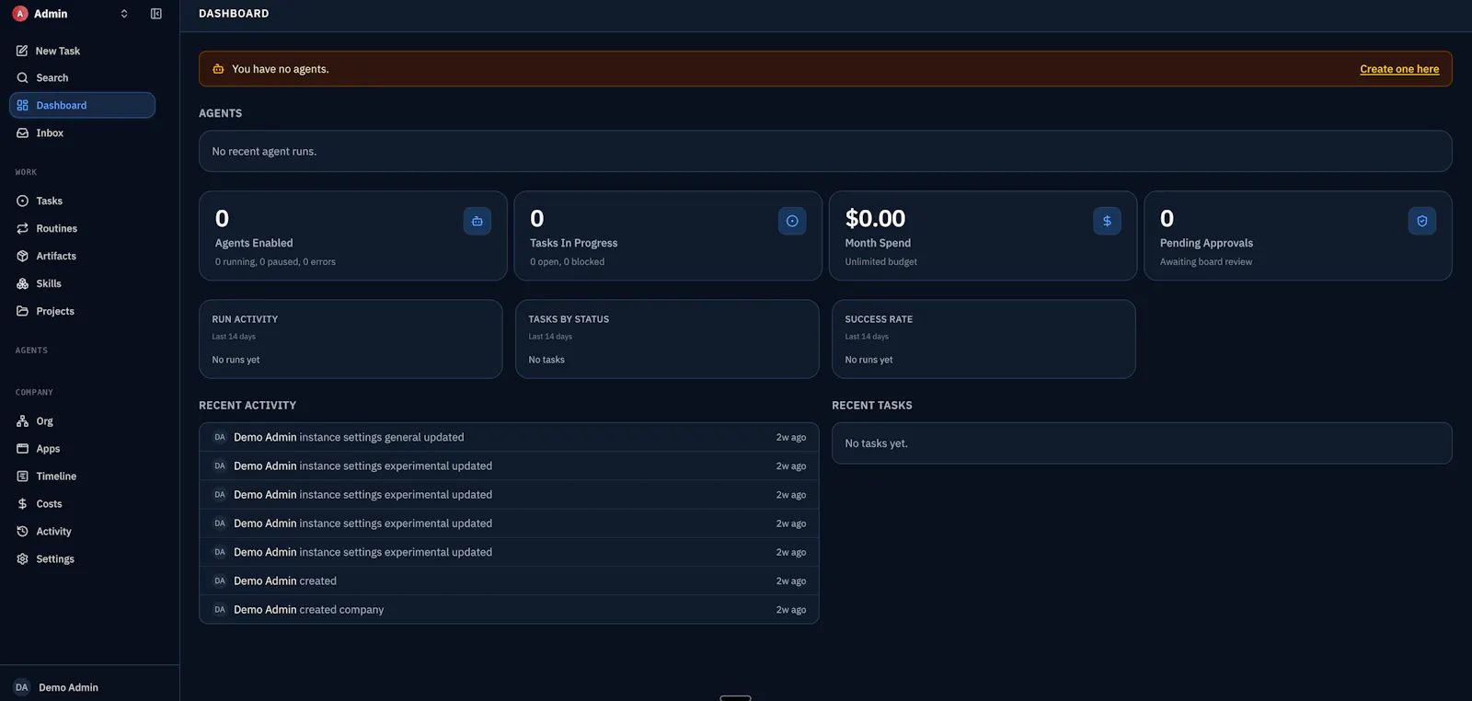Click the DA avatar at sidebar bottom
This screenshot has width=1472, height=701.
[21, 687]
